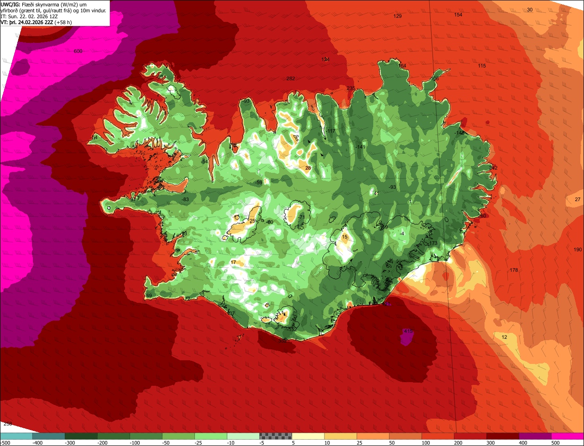Pick the orange legend swatch between 25 and 50
The image size is (584, 446).
(x=373, y=436)
